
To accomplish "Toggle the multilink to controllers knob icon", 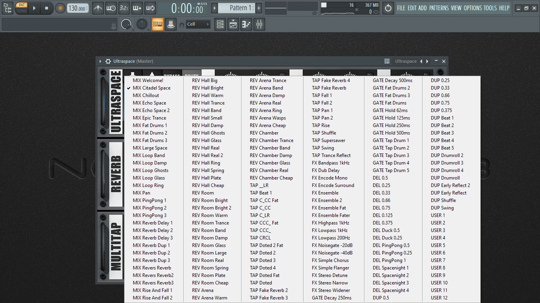I will [170, 24].
